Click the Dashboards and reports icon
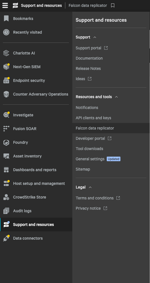 (6, 170)
